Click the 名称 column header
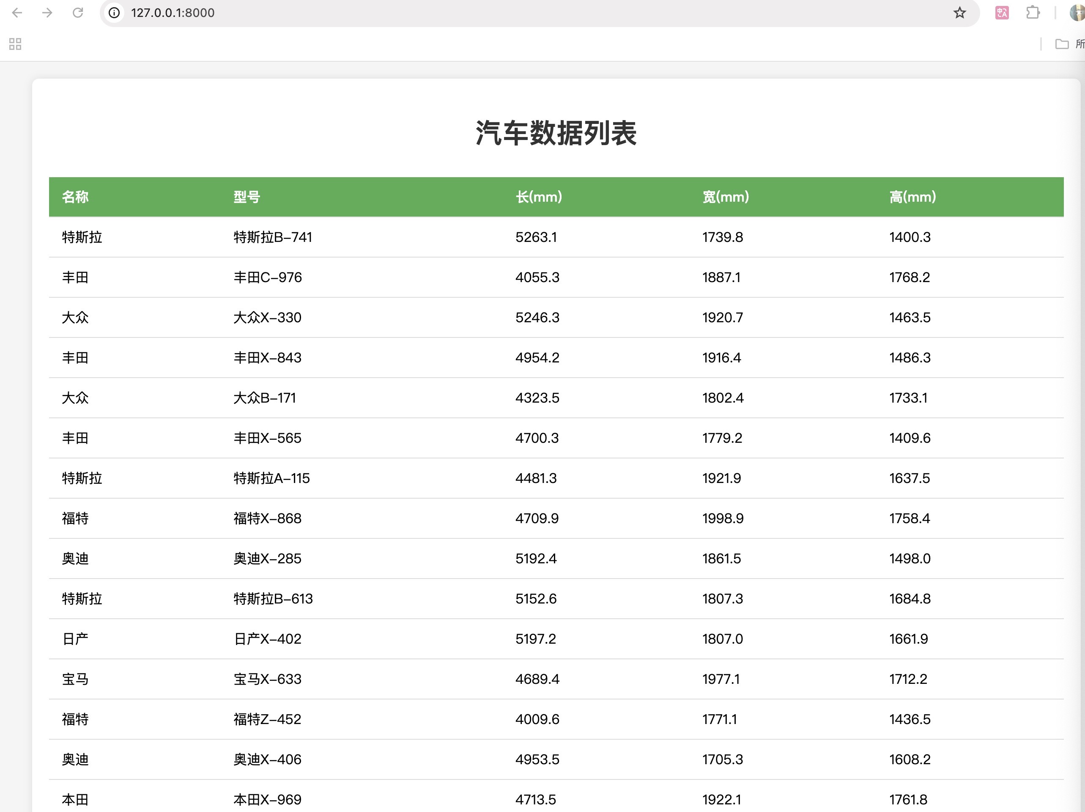The image size is (1085, 812). tap(75, 197)
